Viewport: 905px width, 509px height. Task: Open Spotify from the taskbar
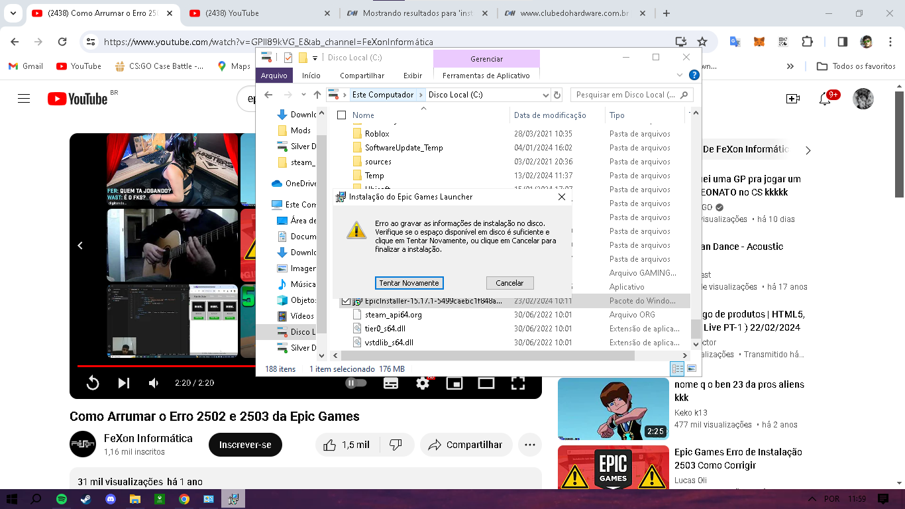coord(62,499)
